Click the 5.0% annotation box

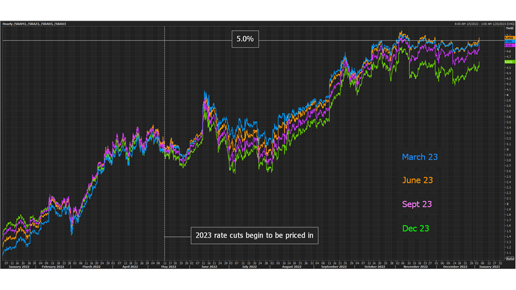pos(244,40)
